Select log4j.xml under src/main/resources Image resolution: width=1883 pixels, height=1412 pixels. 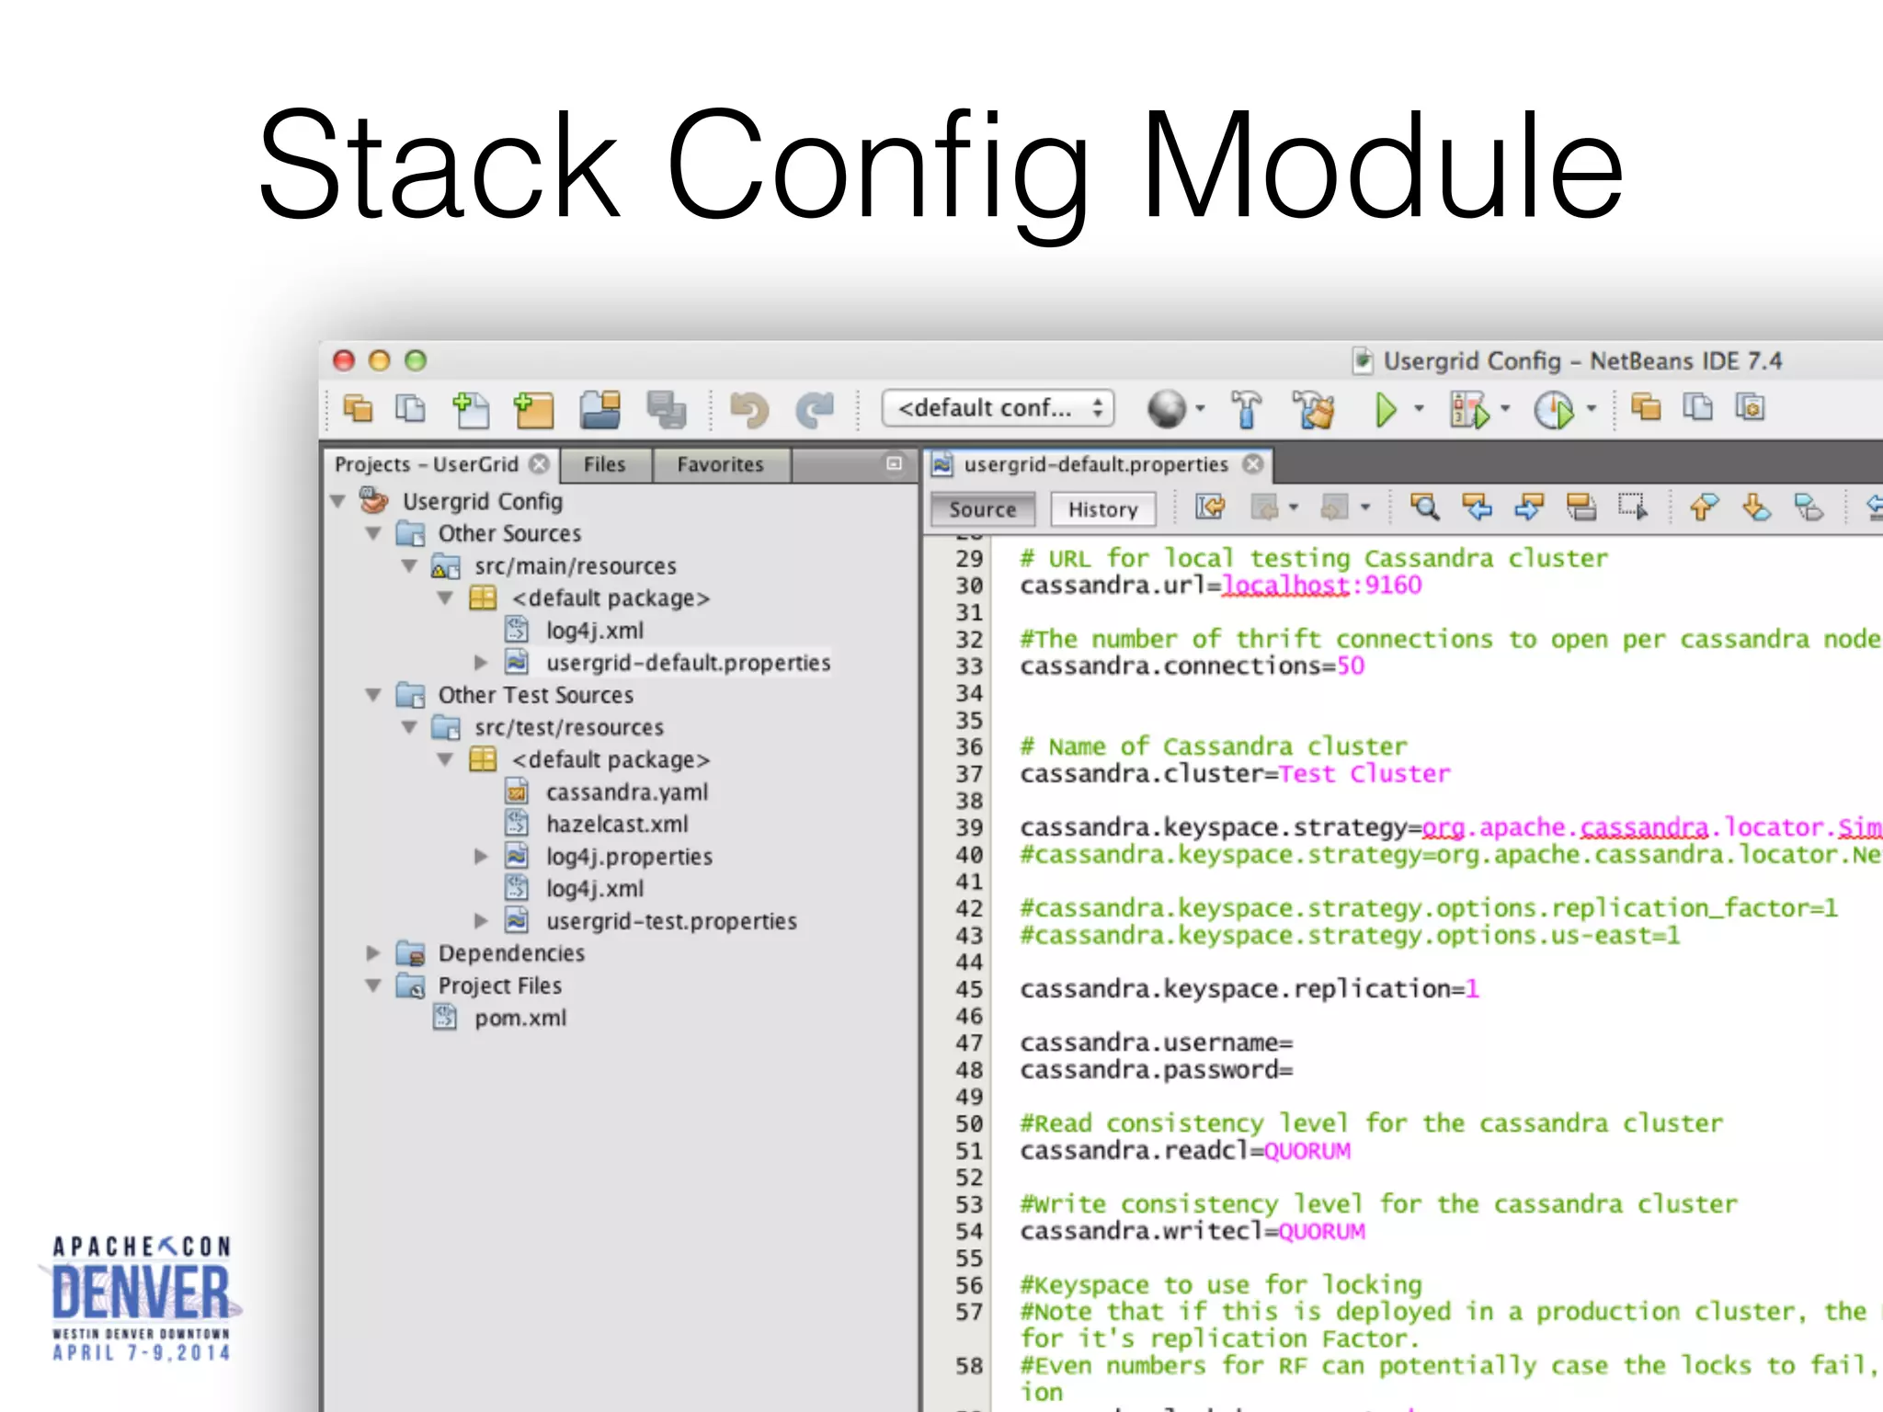pos(595,631)
